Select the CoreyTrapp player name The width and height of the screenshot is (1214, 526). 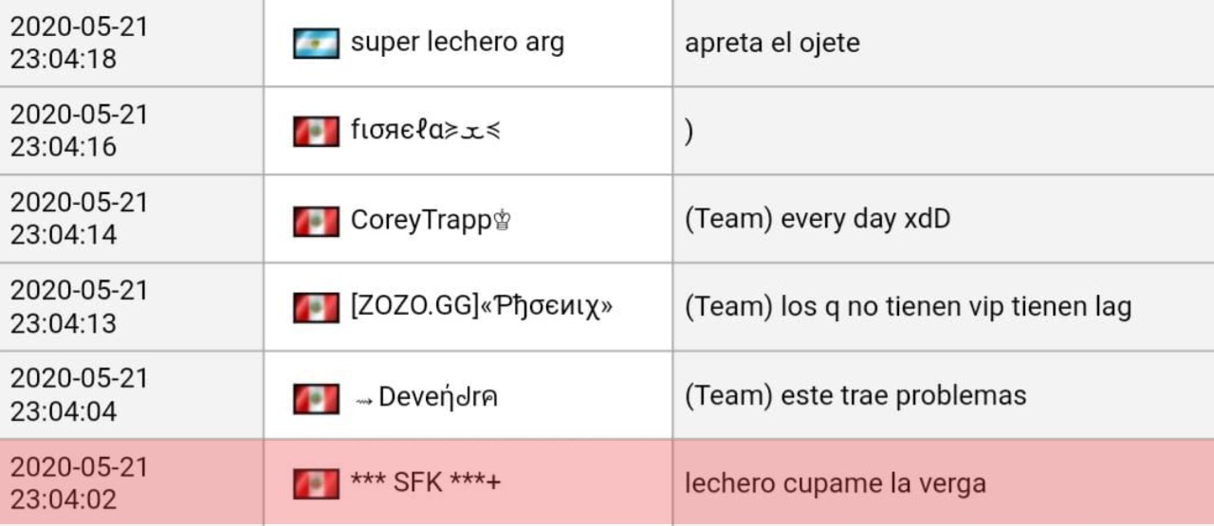[x=432, y=220]
